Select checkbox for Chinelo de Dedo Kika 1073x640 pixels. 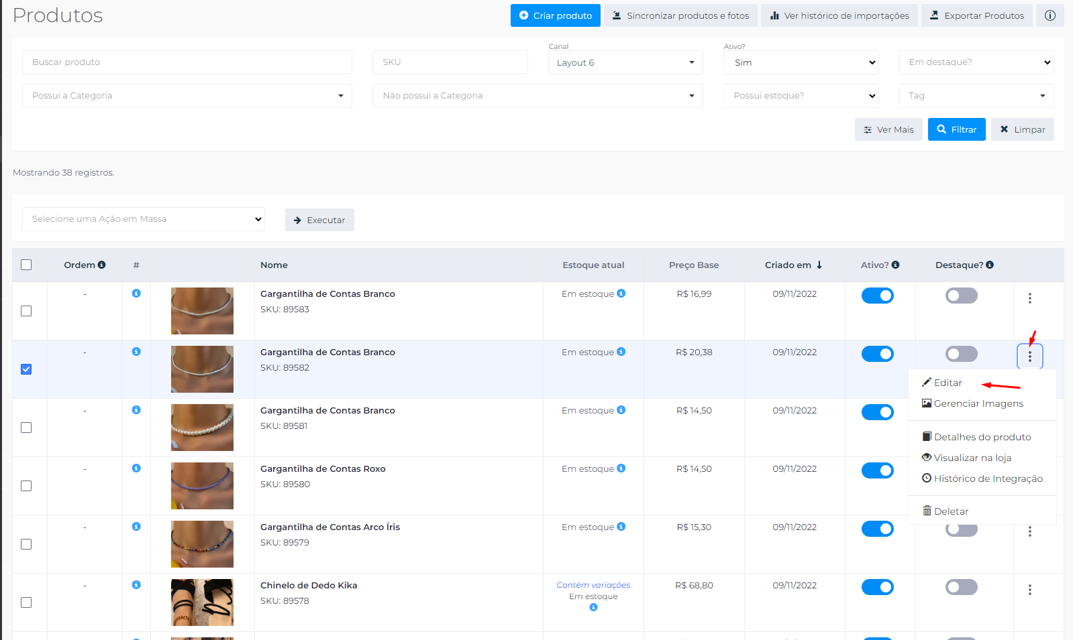pyautogui.click(x=26, y=602)
